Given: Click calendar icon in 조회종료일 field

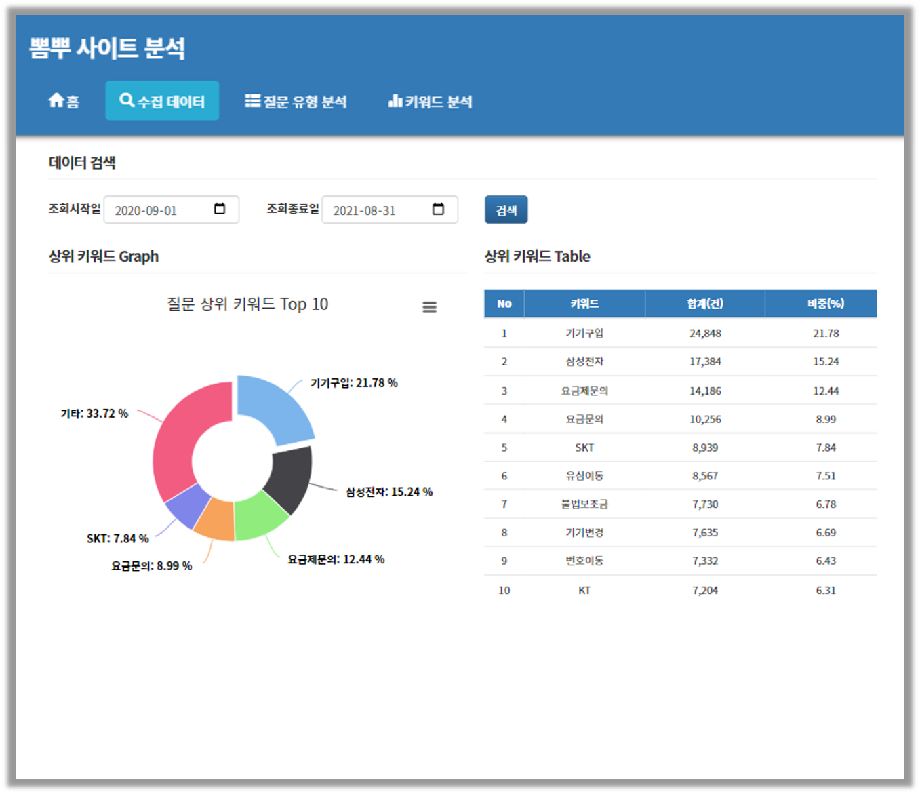Looking at the screenshot, I should pos(438,209).
